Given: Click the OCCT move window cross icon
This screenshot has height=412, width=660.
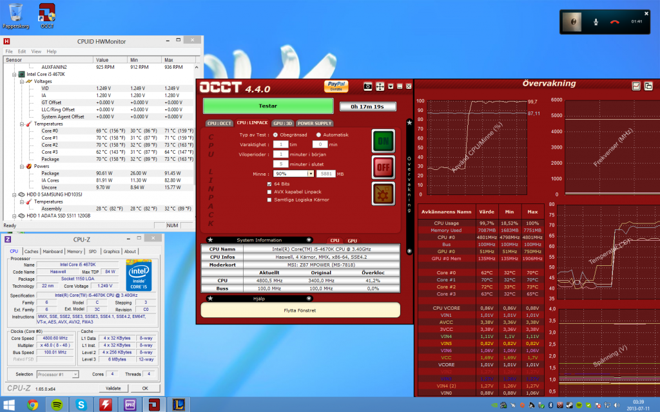Looking at the screenshot, I should click(380, 87).
